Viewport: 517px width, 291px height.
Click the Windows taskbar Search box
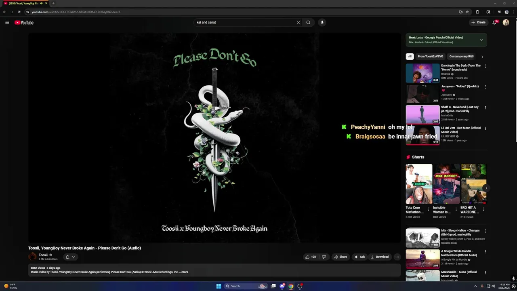click(245, 286)
